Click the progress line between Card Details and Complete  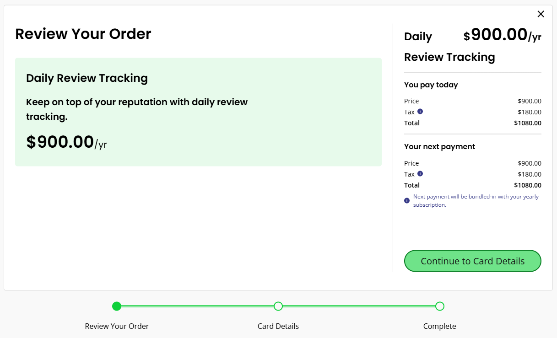[x=359, y=306]
